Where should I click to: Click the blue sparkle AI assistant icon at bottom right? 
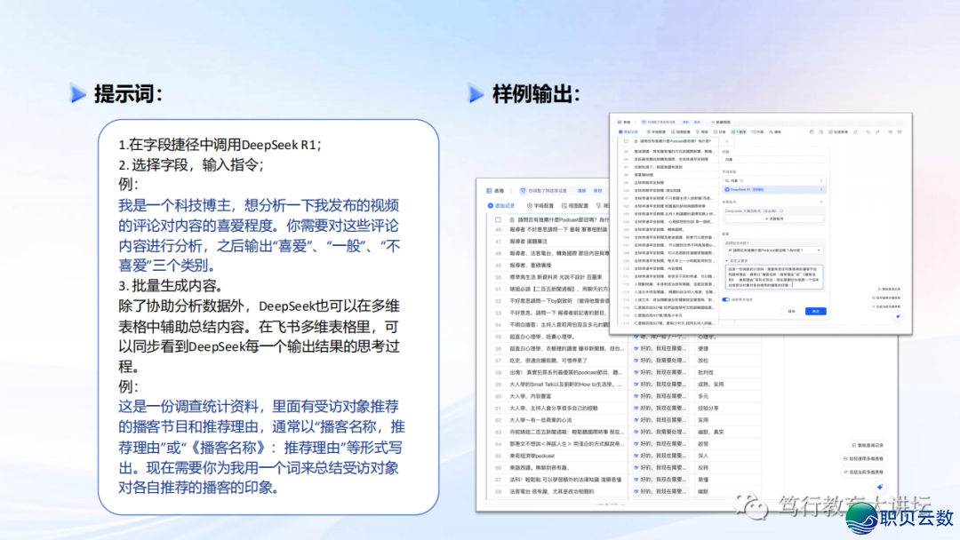tap(879, 487)
